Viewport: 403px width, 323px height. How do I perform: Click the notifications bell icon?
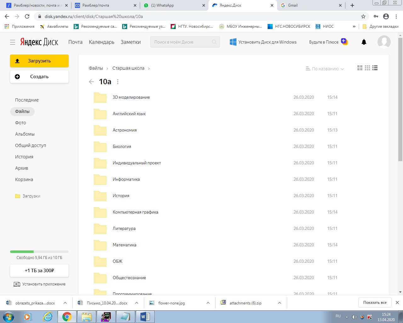tap(364, 42)
